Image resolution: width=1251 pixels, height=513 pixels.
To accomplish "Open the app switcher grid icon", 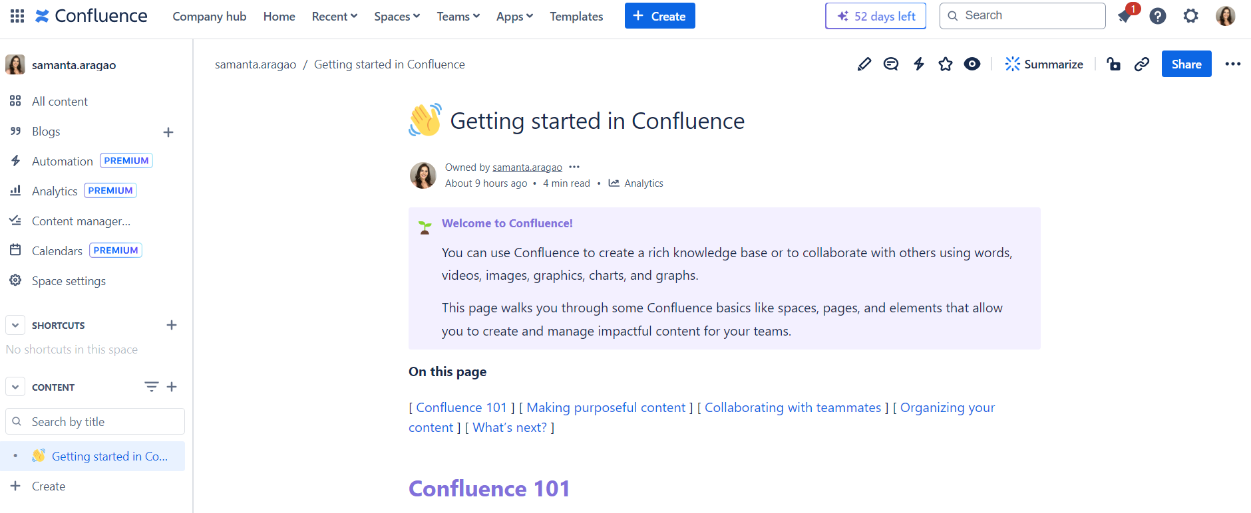I will pyautogui.click(x=17, y=16).
